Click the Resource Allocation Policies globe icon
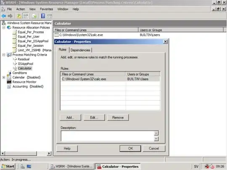Viewport: 227px width, 170px height. [9, 27]
